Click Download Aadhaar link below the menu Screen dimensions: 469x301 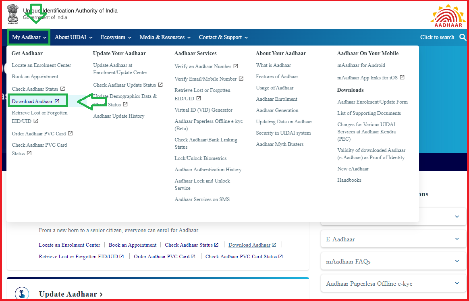[252, 245]
